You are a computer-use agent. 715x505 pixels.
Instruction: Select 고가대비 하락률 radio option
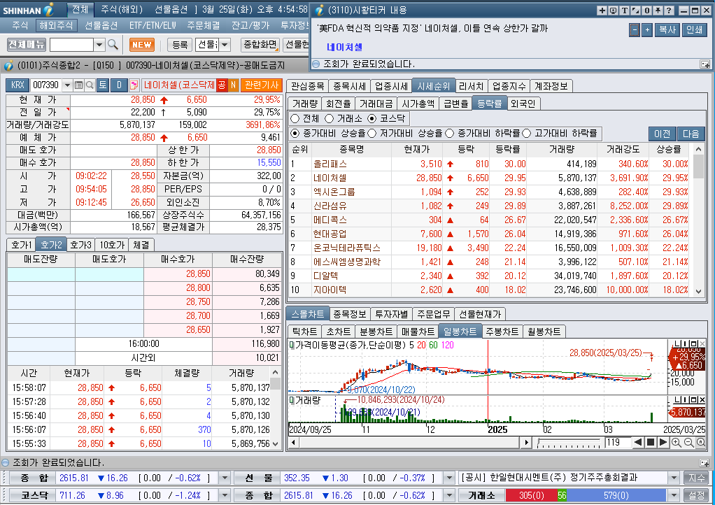(527, 133)
